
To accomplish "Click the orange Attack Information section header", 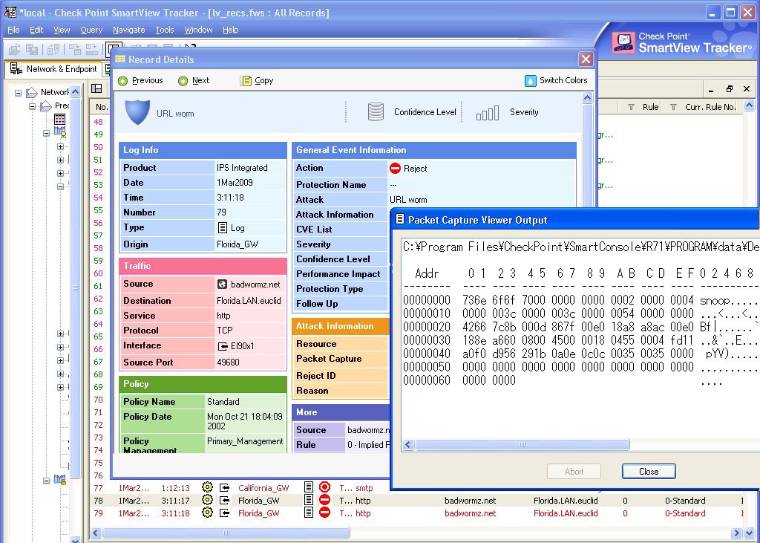I will click(x=341, y=326).
